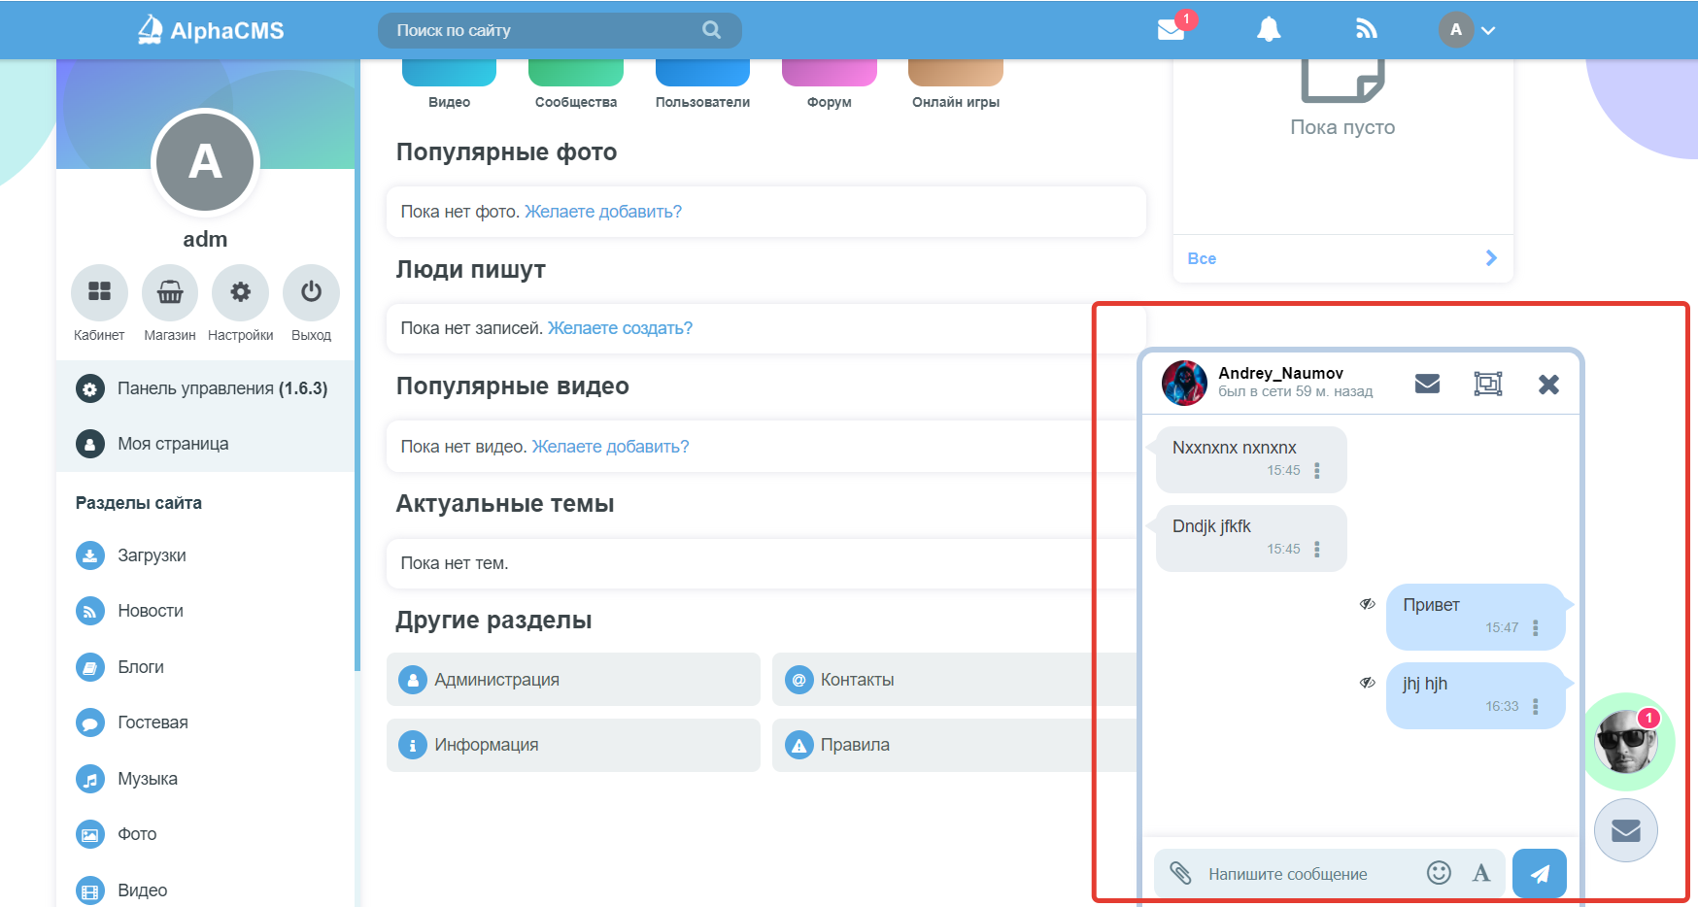
Task: Click the AlphaCMS logo
Action: [x=211, y=30]
